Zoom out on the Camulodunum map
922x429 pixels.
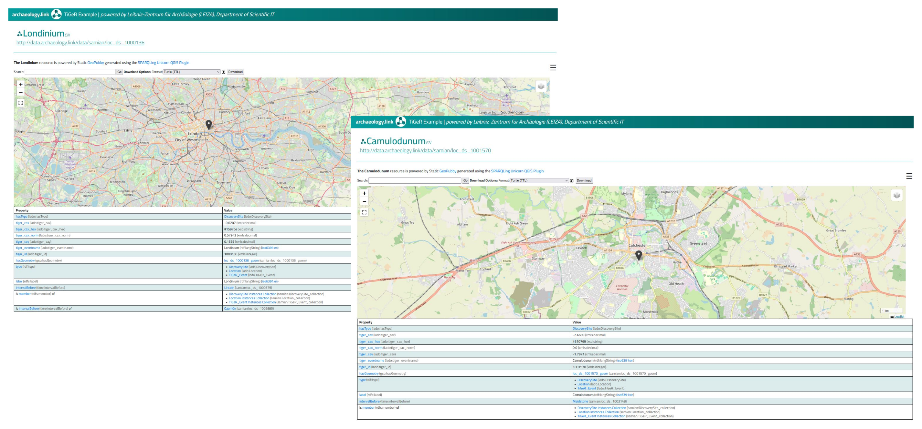pos(364,201)
